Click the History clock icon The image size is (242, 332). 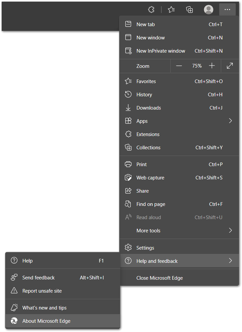(128, 94)
